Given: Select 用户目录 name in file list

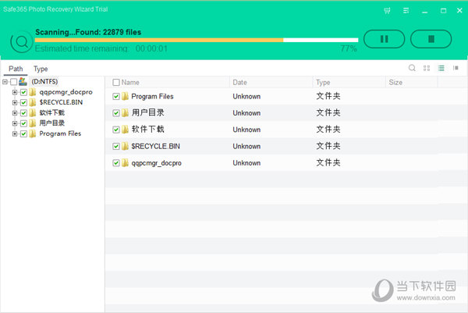Looking at the screenshot, I should pos(147,112).
